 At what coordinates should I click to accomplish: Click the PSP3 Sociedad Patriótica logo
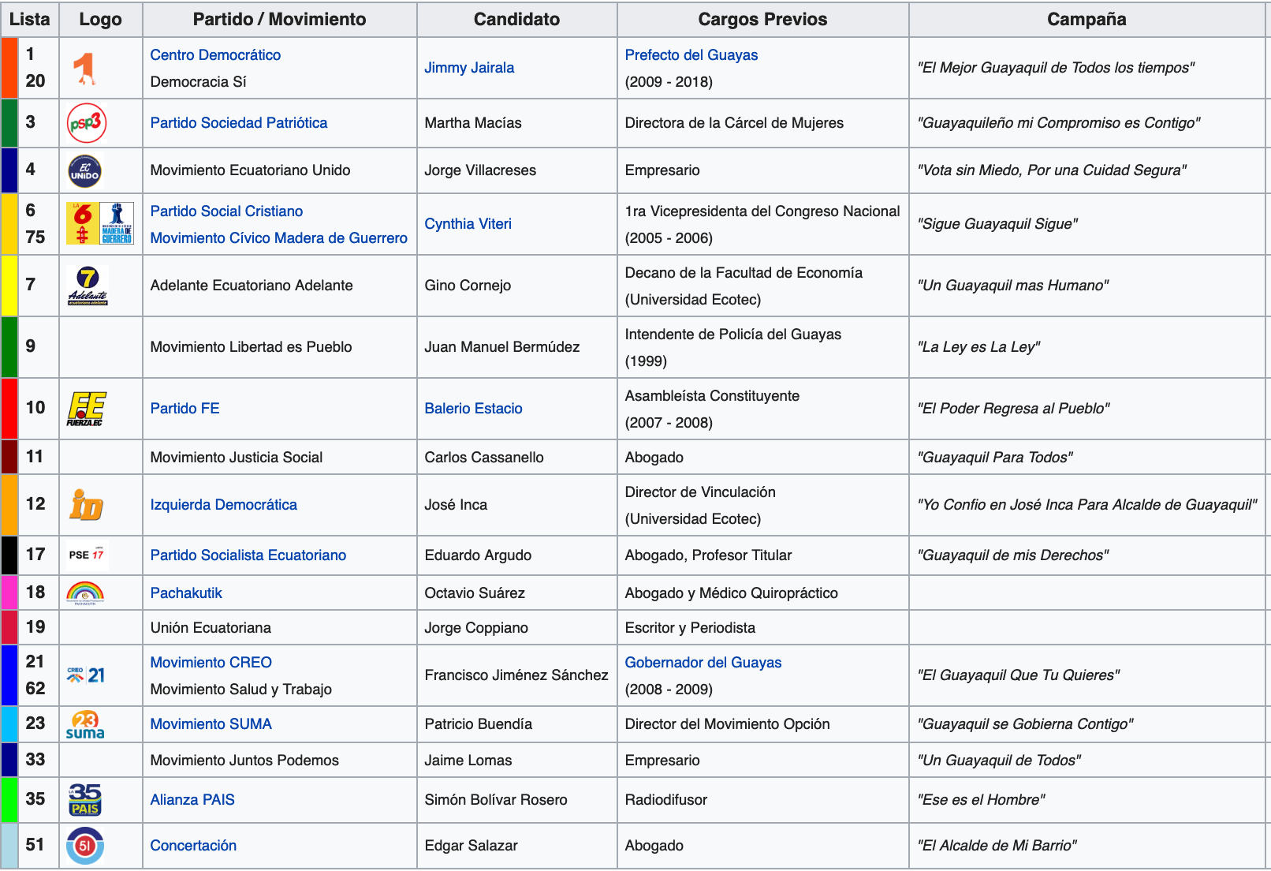point(87,123)
